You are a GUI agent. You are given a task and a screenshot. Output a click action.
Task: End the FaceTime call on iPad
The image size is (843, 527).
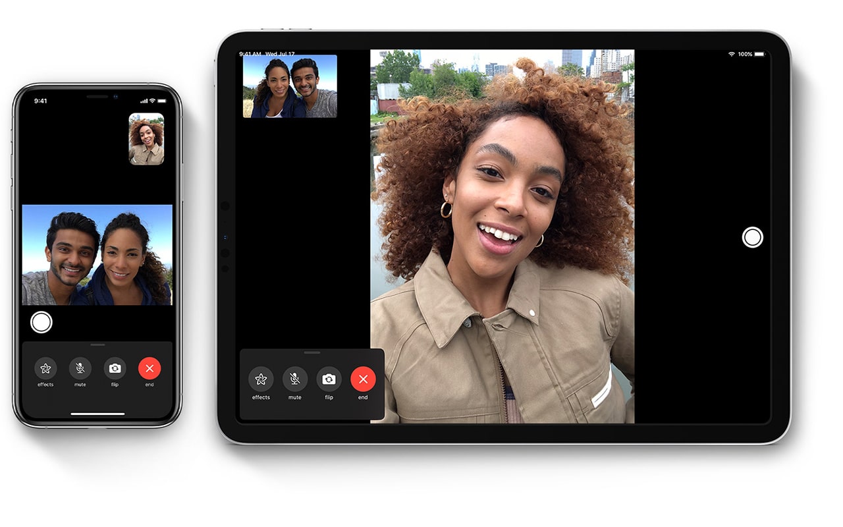pyautogui.click(x=363, y=379)
